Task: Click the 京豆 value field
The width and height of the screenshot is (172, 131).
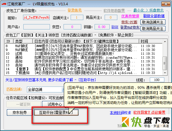Action: [x=72, y=27]
